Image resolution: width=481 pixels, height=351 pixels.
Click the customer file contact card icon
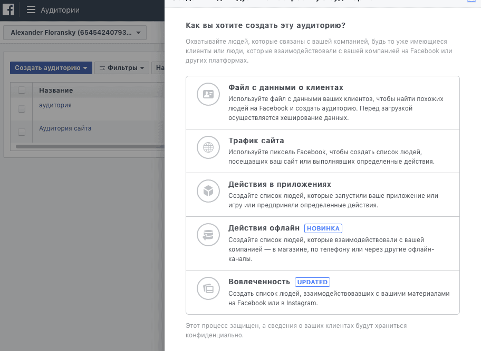[208, 94]
